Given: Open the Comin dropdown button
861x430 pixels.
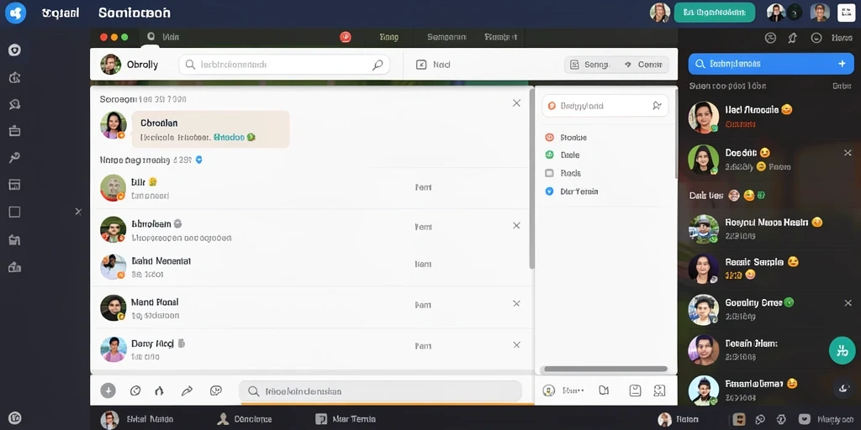Looking at the screenshot, I should tap(643, 65).
